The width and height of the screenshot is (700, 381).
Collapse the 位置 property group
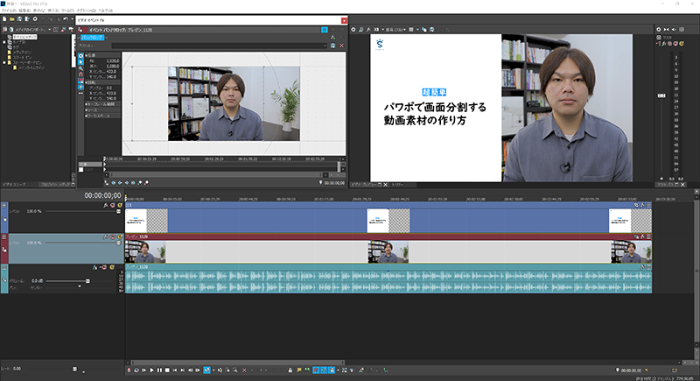click(86, 55)
